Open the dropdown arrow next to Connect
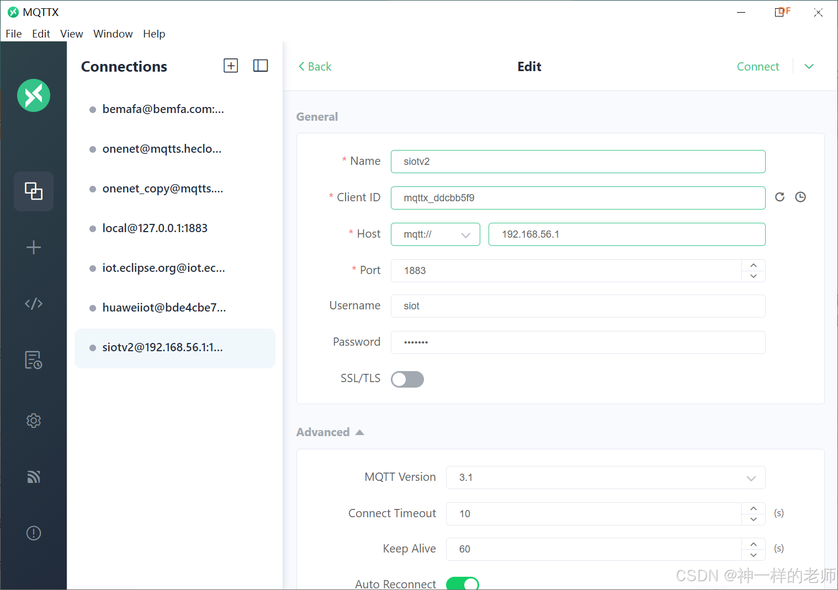The height and width of the screenshot is (590, 838). point(809,66)
